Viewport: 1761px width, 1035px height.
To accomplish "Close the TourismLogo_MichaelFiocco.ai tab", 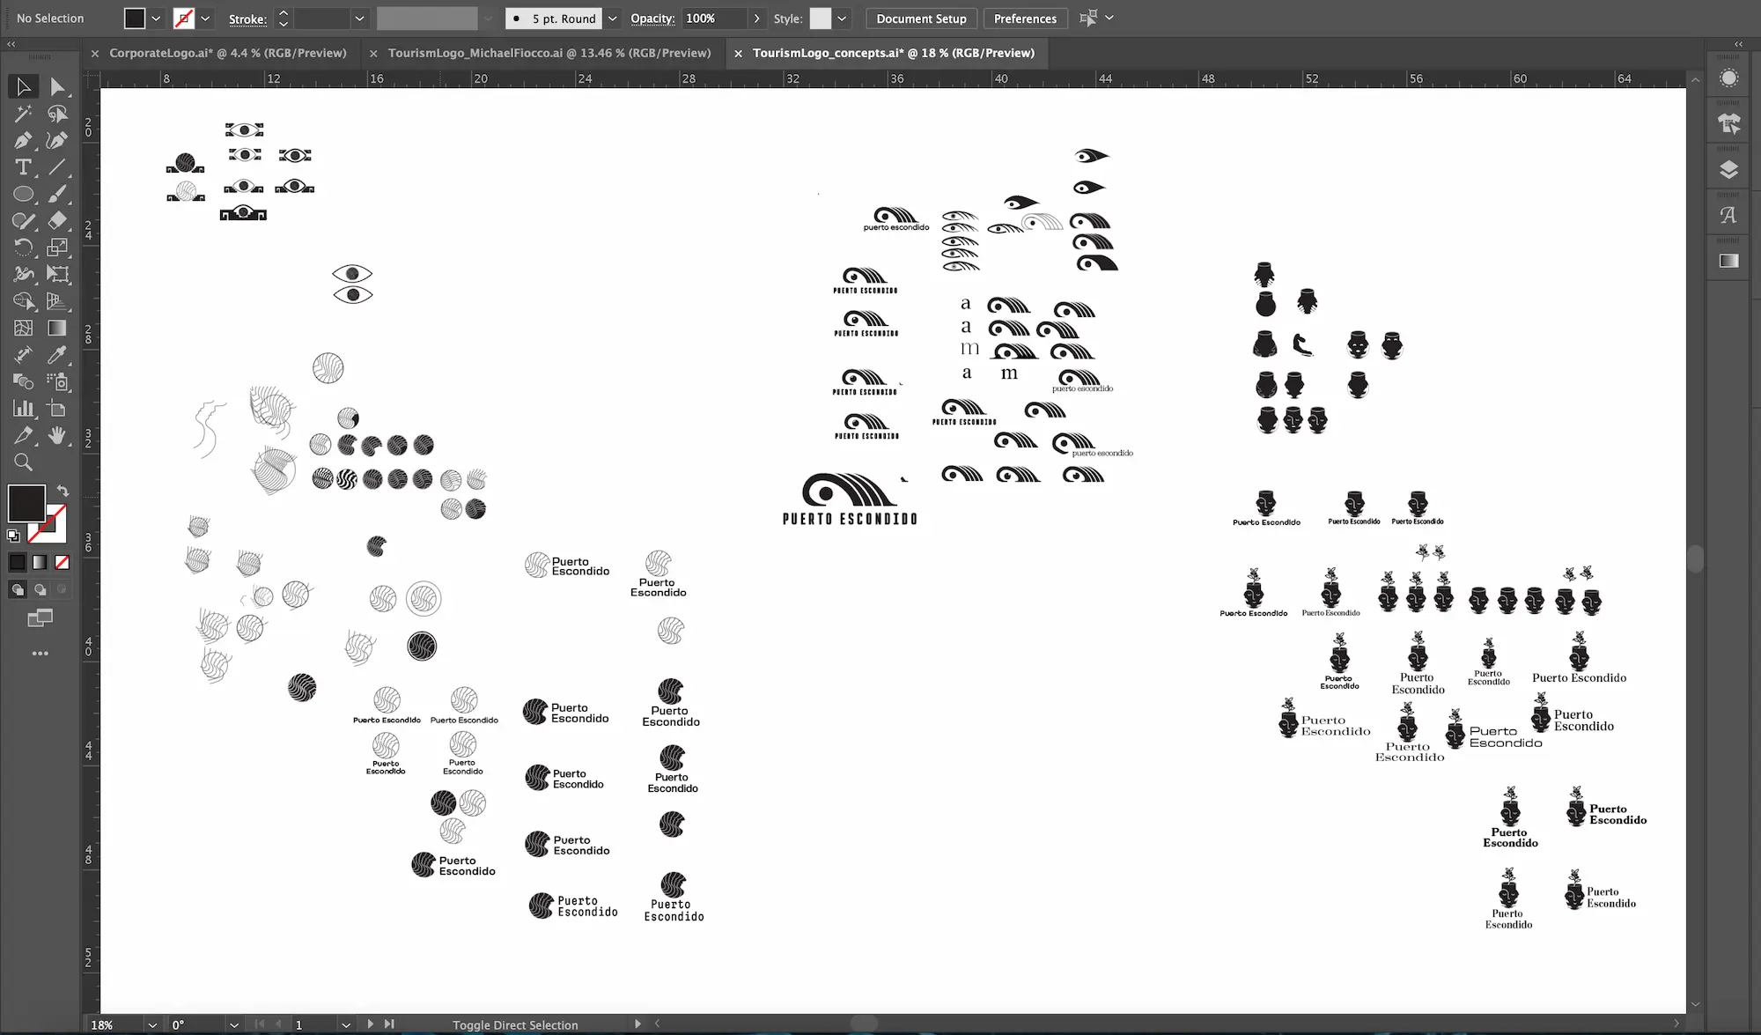I will 373,54.
